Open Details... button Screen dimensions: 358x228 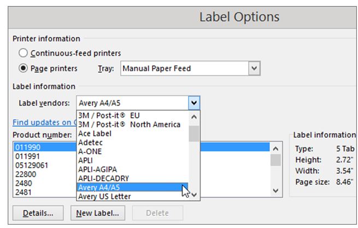pos(38,213)
